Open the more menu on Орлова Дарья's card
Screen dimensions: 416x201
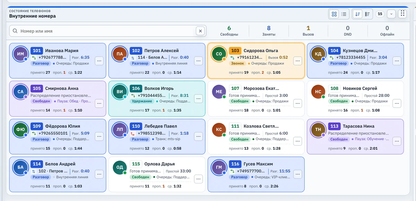click(x=198, y=179)
